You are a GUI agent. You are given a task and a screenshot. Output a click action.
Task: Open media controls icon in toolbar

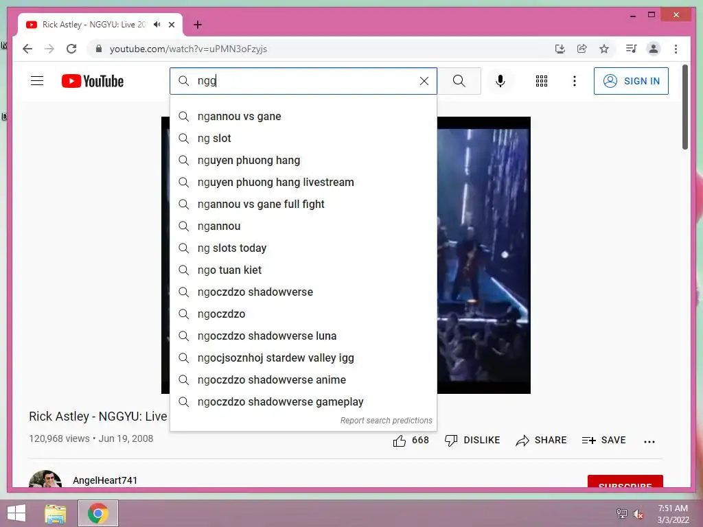coord(631,49)
